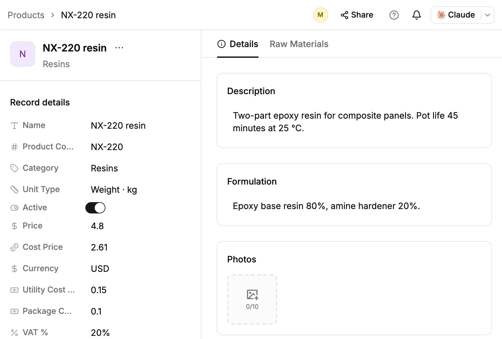This screenshot has height=339, width=502.
Task: Go back to Products breadcrumb
Action: [26, 15]
